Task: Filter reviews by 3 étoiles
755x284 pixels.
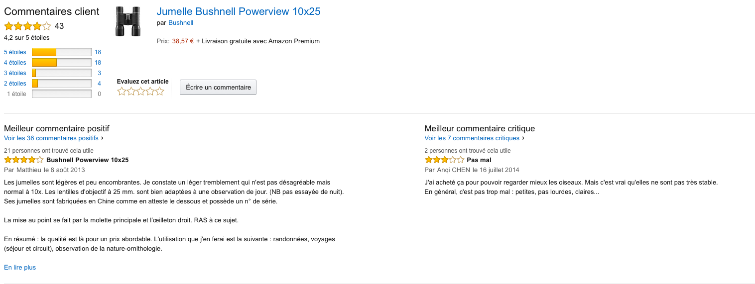Action: [x=15, y=73]
